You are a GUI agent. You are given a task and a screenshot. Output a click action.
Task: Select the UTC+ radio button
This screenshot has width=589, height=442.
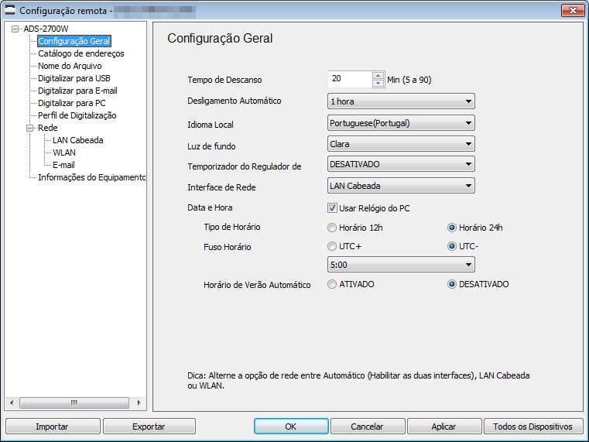pos(332,246)
